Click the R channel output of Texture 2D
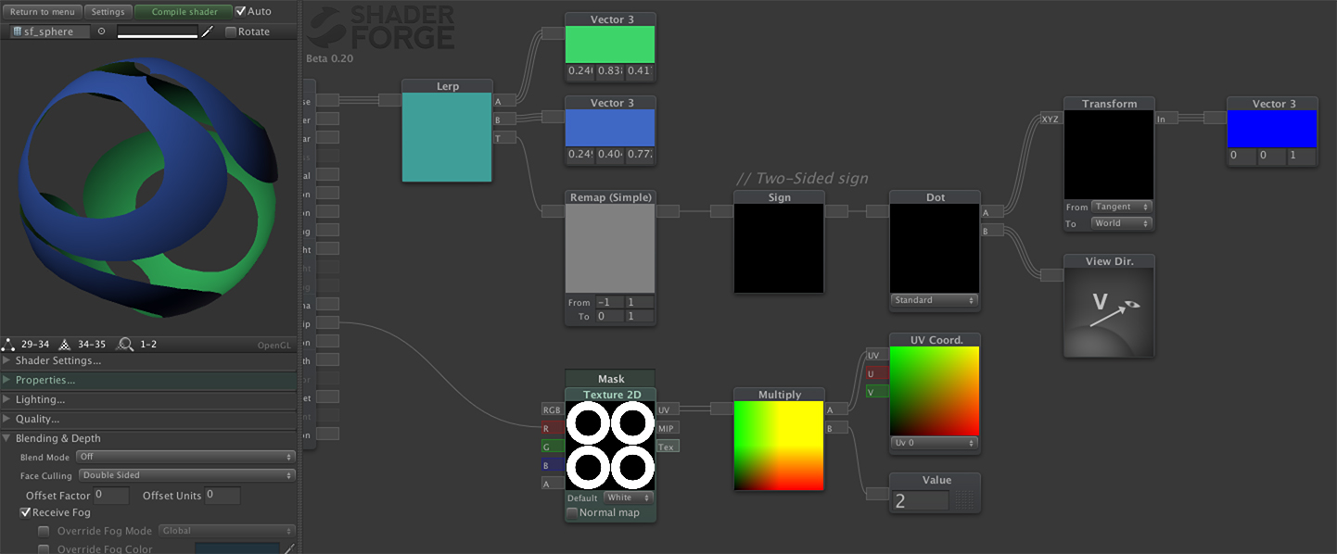 tap(552, 428)
